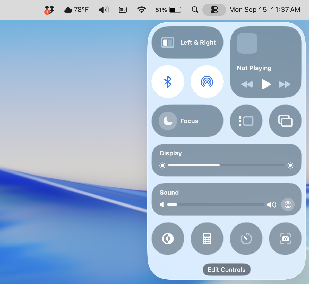Click the Wi-Fi icon in menu bar
309x284 pixels.
point(142,10)
